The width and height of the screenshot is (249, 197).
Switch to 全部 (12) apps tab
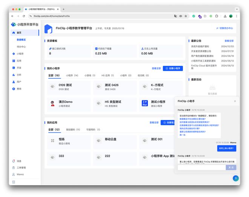54,130
